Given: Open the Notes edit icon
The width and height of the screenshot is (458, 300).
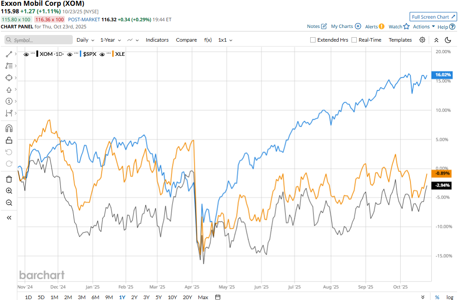Looking at the screenshot, I should coord(324,26).
